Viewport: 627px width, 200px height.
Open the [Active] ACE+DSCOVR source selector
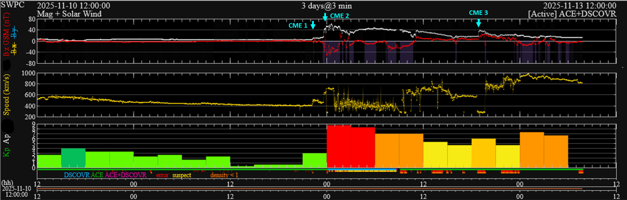572,14
